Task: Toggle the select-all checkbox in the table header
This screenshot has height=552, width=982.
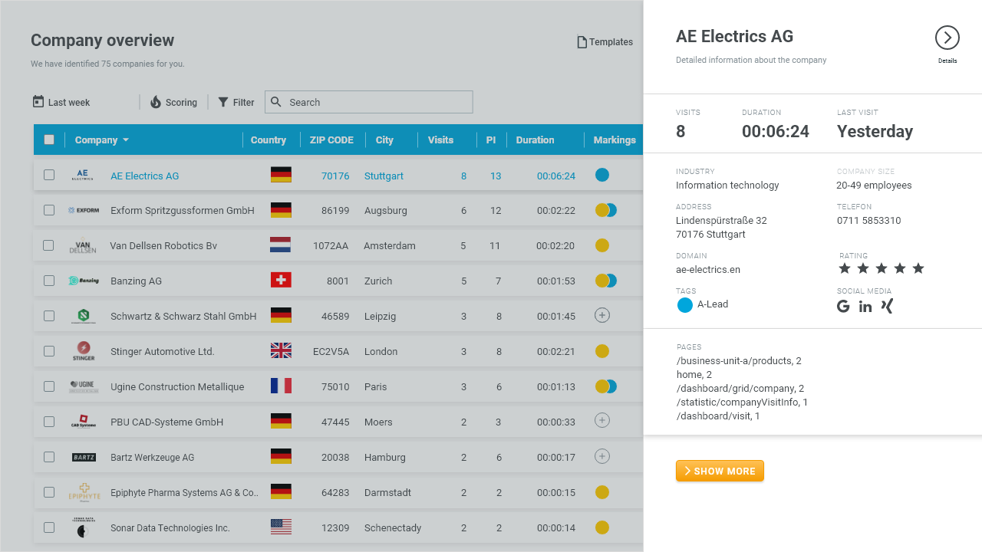Action: pyautogui.click(x=49, y=140)
